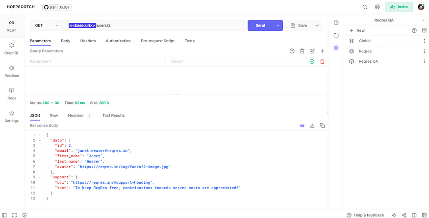Toggle right sidebar panel icon
Screen dimensions: 429x218
tap(425, 215)
